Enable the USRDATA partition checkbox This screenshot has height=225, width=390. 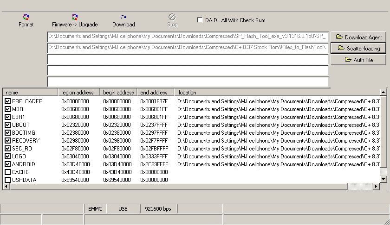(7, 180)
